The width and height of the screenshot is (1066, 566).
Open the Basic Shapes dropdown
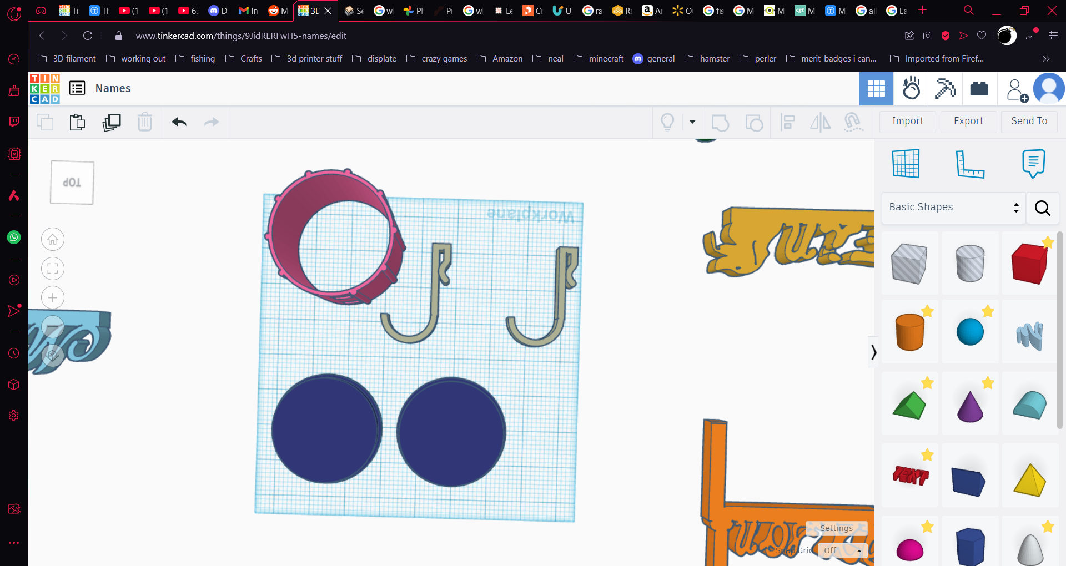(x=953, y=208)
